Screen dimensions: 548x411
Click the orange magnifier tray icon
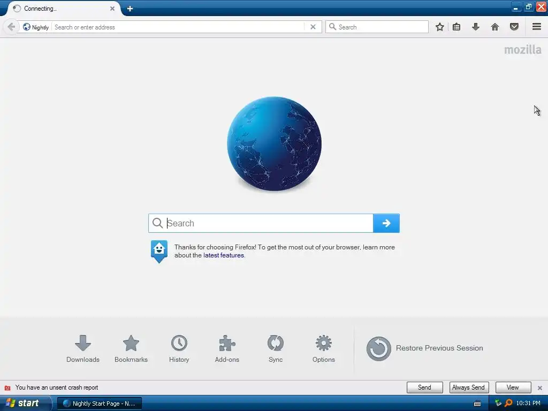(x=508, y=404)
